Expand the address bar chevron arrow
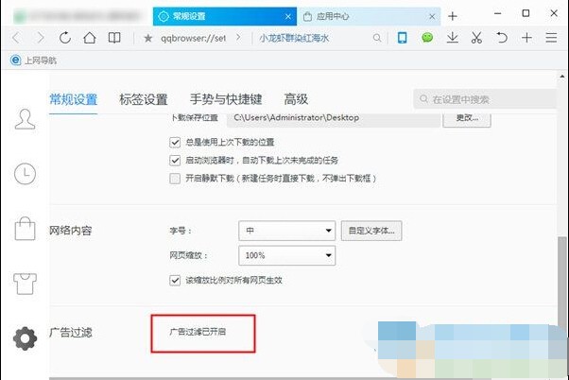Screen dimensions: 569x380 pos(238,38)
